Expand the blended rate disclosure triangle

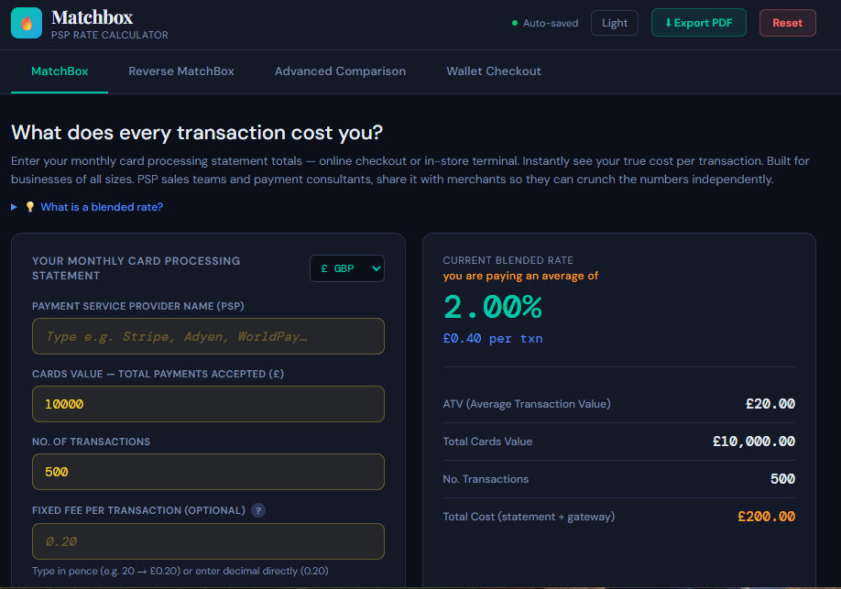coord(14,207)
